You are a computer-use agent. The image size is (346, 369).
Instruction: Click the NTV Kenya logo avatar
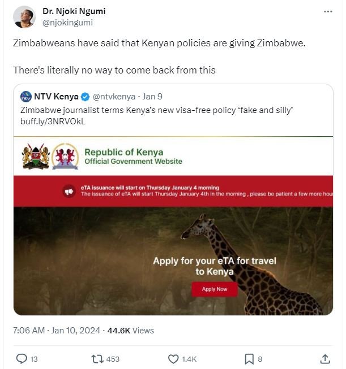(26, 95)
